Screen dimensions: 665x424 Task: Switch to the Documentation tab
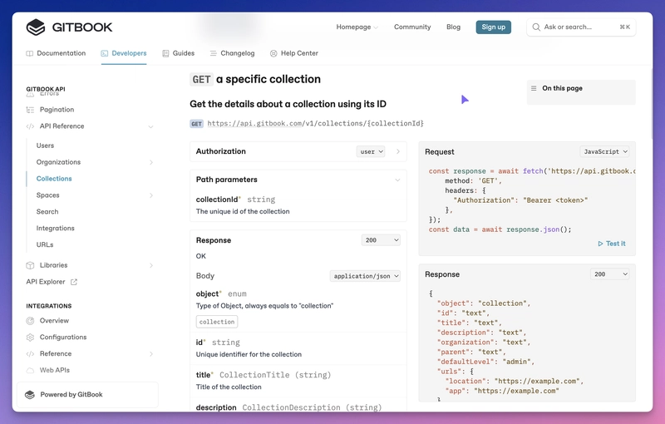point(56,53)
